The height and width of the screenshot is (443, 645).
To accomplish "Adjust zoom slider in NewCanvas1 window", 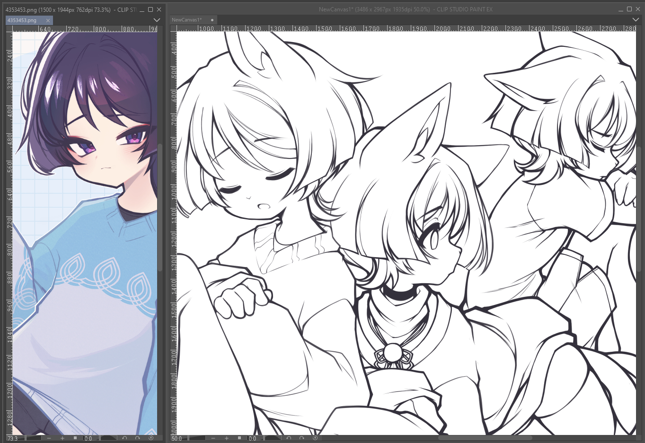I will [198, 438].
